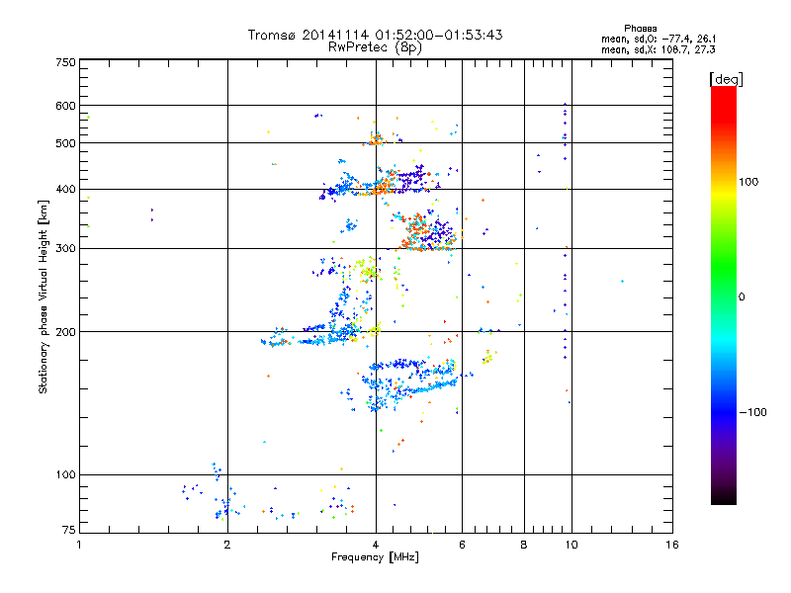Click the "Stationary phase Virtual Height [km]" axis label

[x=43, y=296]
